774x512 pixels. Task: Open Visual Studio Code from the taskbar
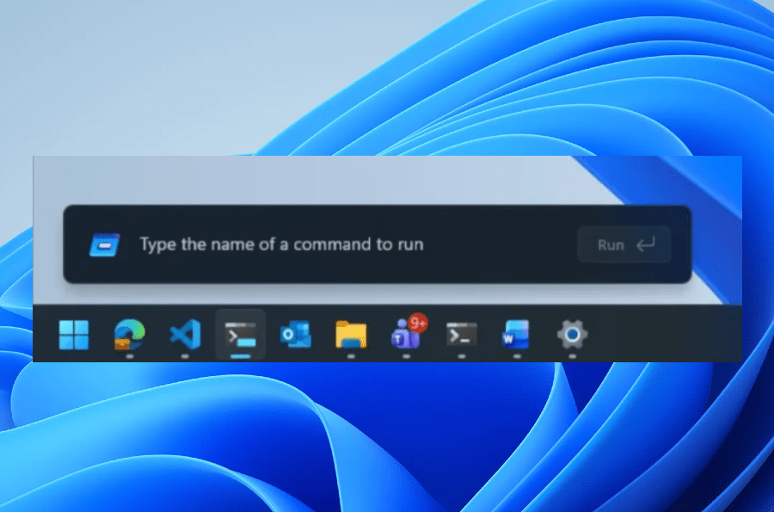[x=185, y=335]
